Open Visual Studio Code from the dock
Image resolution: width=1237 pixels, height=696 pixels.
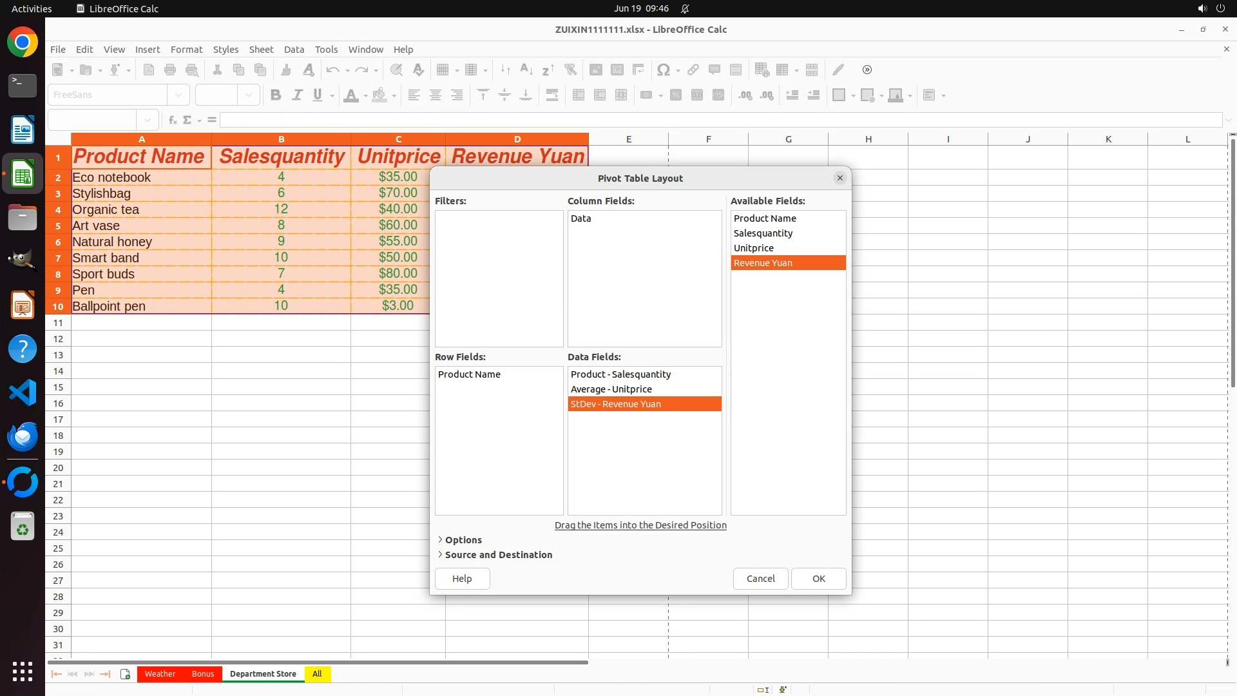23,392
